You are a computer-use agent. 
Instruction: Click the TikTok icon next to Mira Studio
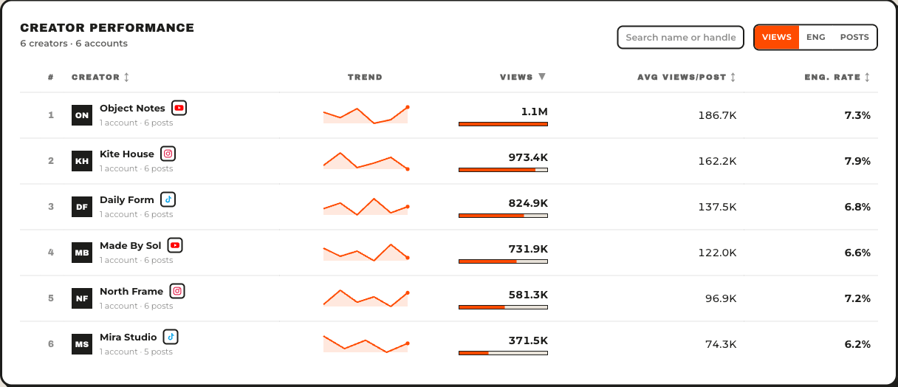coord(171,337)
